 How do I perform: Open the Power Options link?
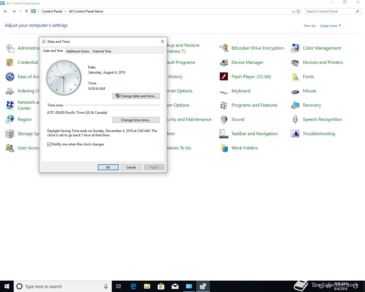[178, 105]
